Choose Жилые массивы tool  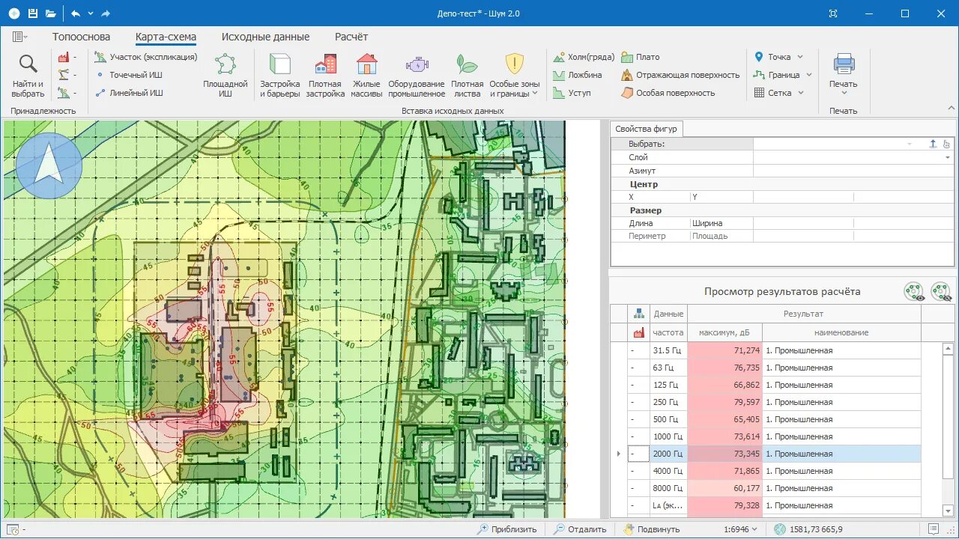(366, 75)
